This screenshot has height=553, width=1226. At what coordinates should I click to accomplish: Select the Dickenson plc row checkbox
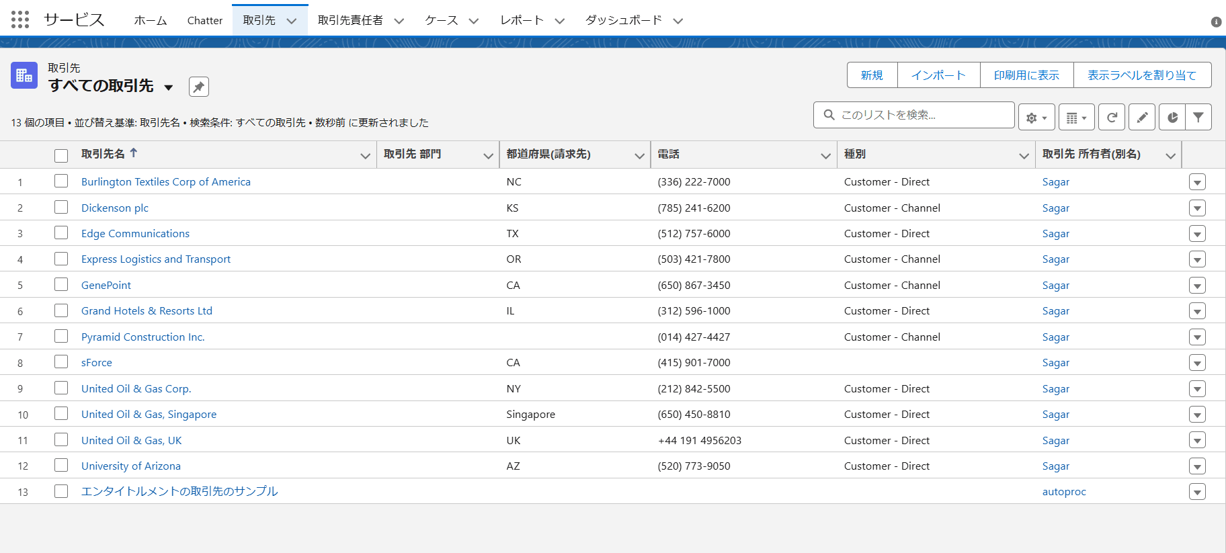(x=61, y=207)
